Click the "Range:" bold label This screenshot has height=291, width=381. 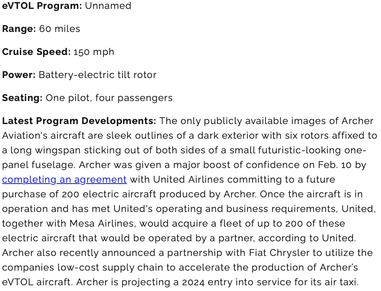(x=19, y=29)
